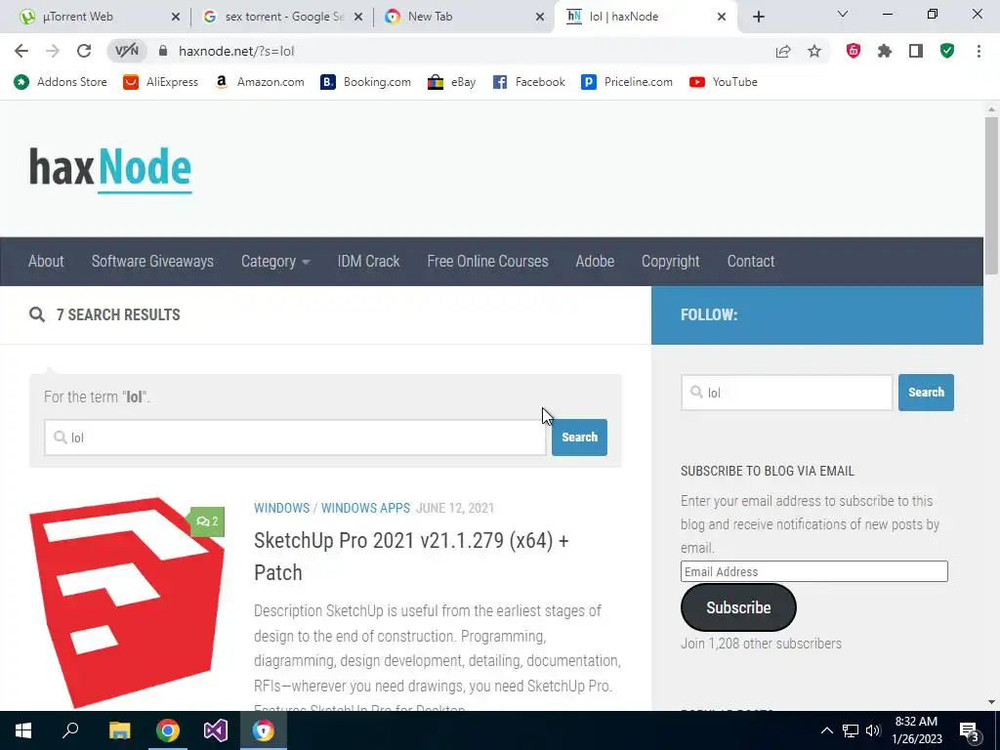Open SketchUp Pro 2021 post title
Image resolution: width=1000 pixels, height=750 pixels.
(x=411, y=556)
